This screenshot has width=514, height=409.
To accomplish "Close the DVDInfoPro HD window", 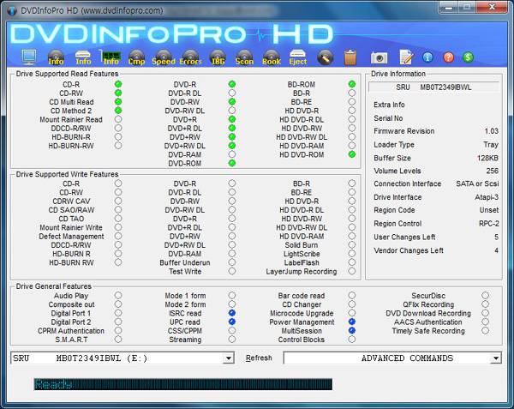I will 492,7.
